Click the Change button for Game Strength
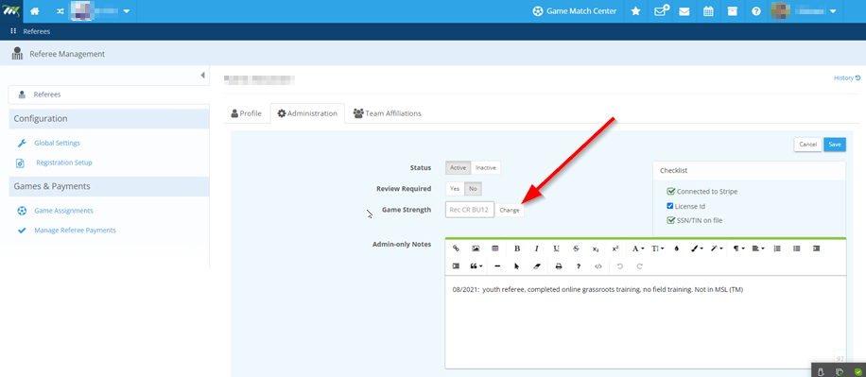The image size is (866, 377). tap(510, 211)
